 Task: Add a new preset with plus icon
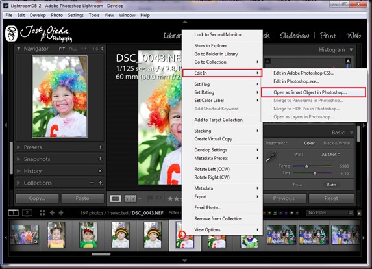pyautogui.click(x=100, y=147)
